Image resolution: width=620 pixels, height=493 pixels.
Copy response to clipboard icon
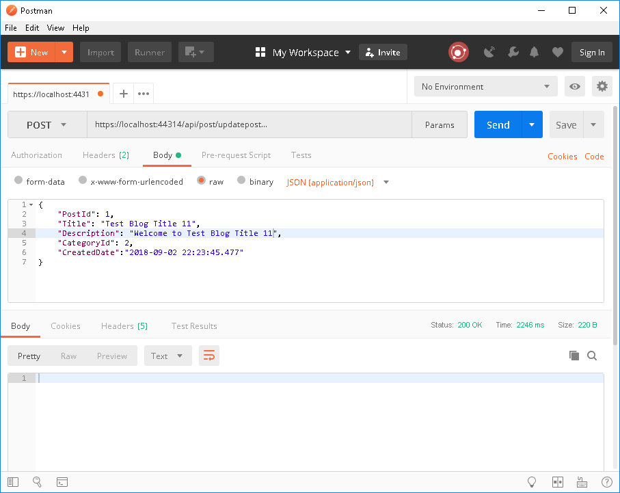coord(574,356)
